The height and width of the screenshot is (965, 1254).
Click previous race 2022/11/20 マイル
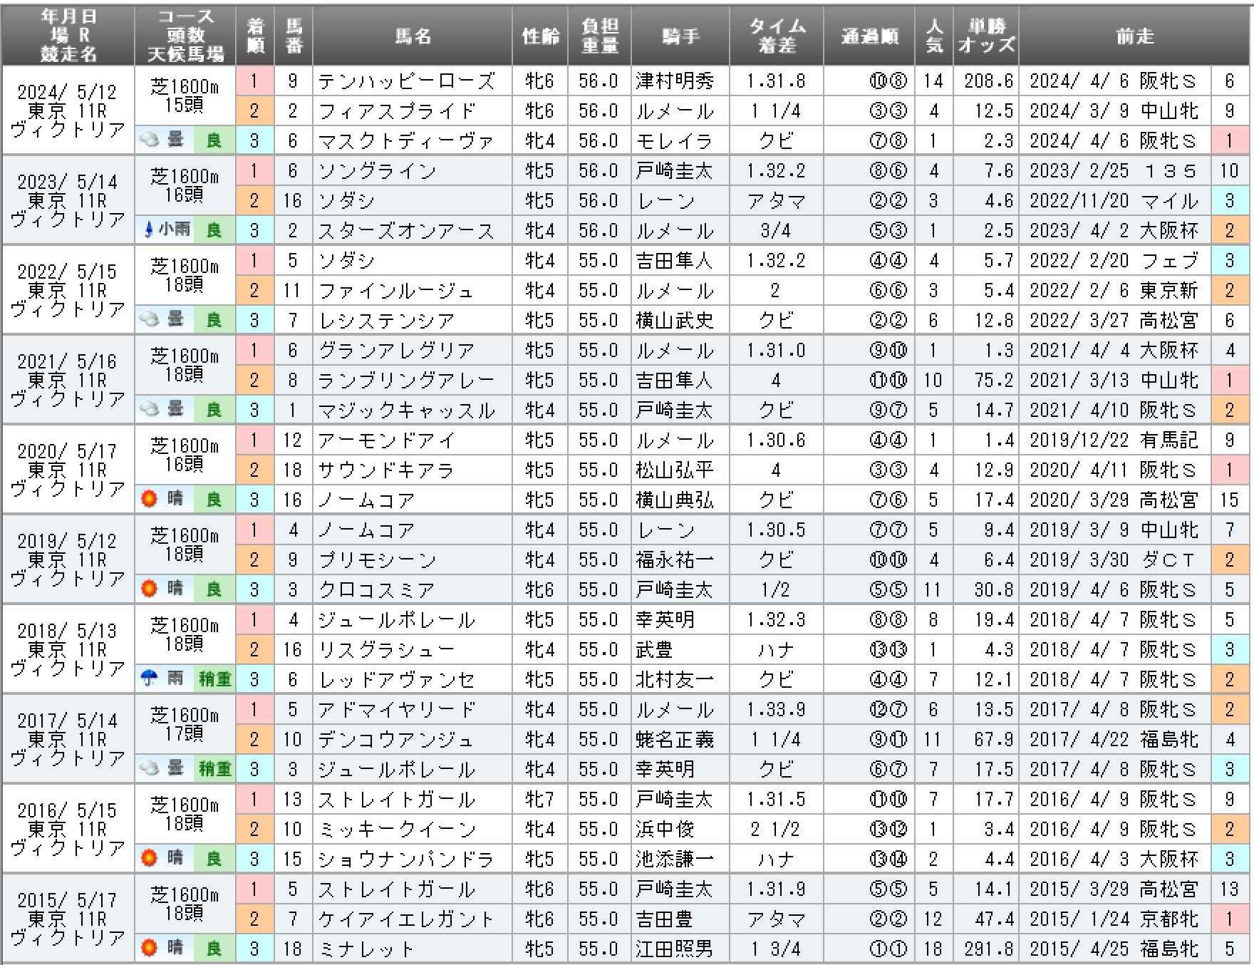pyautogui.click(x=1114, y=201)
